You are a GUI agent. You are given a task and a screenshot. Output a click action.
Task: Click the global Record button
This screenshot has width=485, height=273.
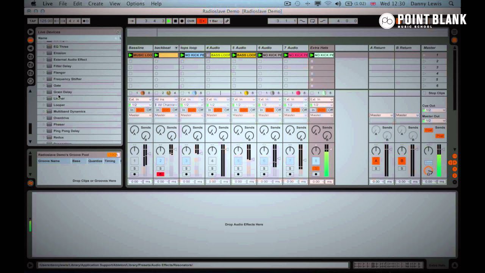pyautogui.click(x=182, y=21)
